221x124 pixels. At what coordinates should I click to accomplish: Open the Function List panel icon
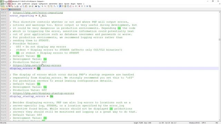click(70, 6)
